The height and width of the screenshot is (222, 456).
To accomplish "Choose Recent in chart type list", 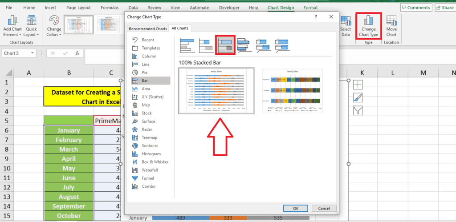I will click(x=151, y=40).
